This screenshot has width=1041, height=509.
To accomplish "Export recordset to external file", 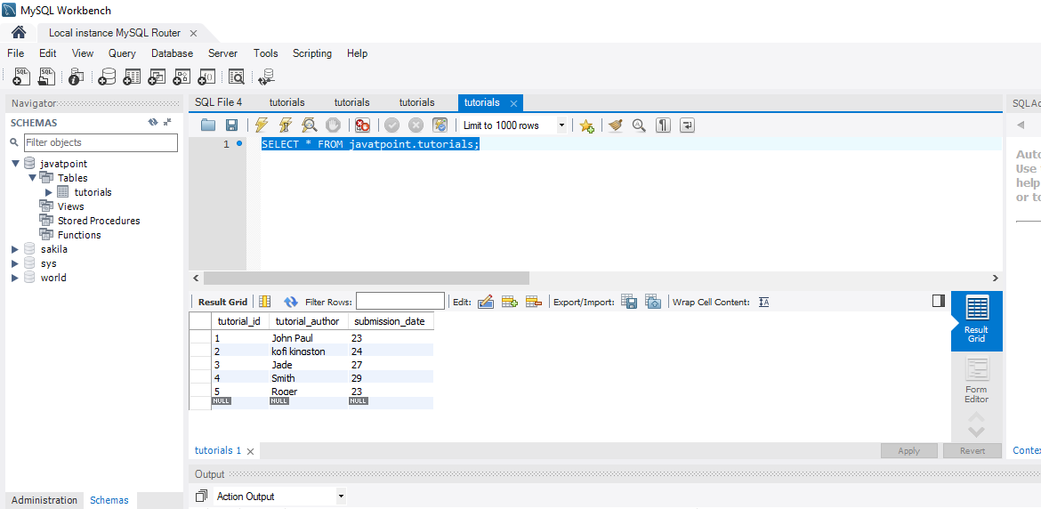I will click(x=629, y=302).
